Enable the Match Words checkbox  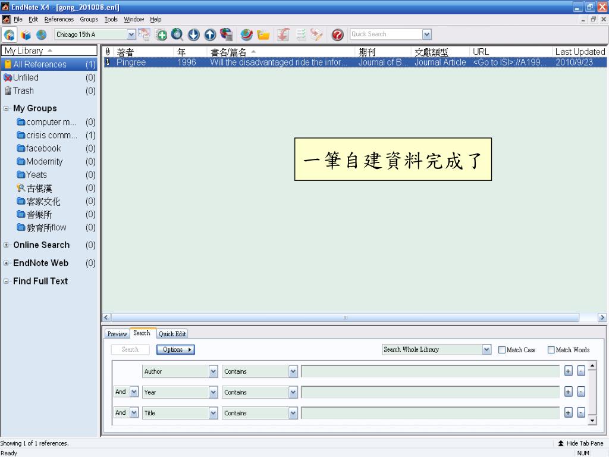(x=551, y=350)
